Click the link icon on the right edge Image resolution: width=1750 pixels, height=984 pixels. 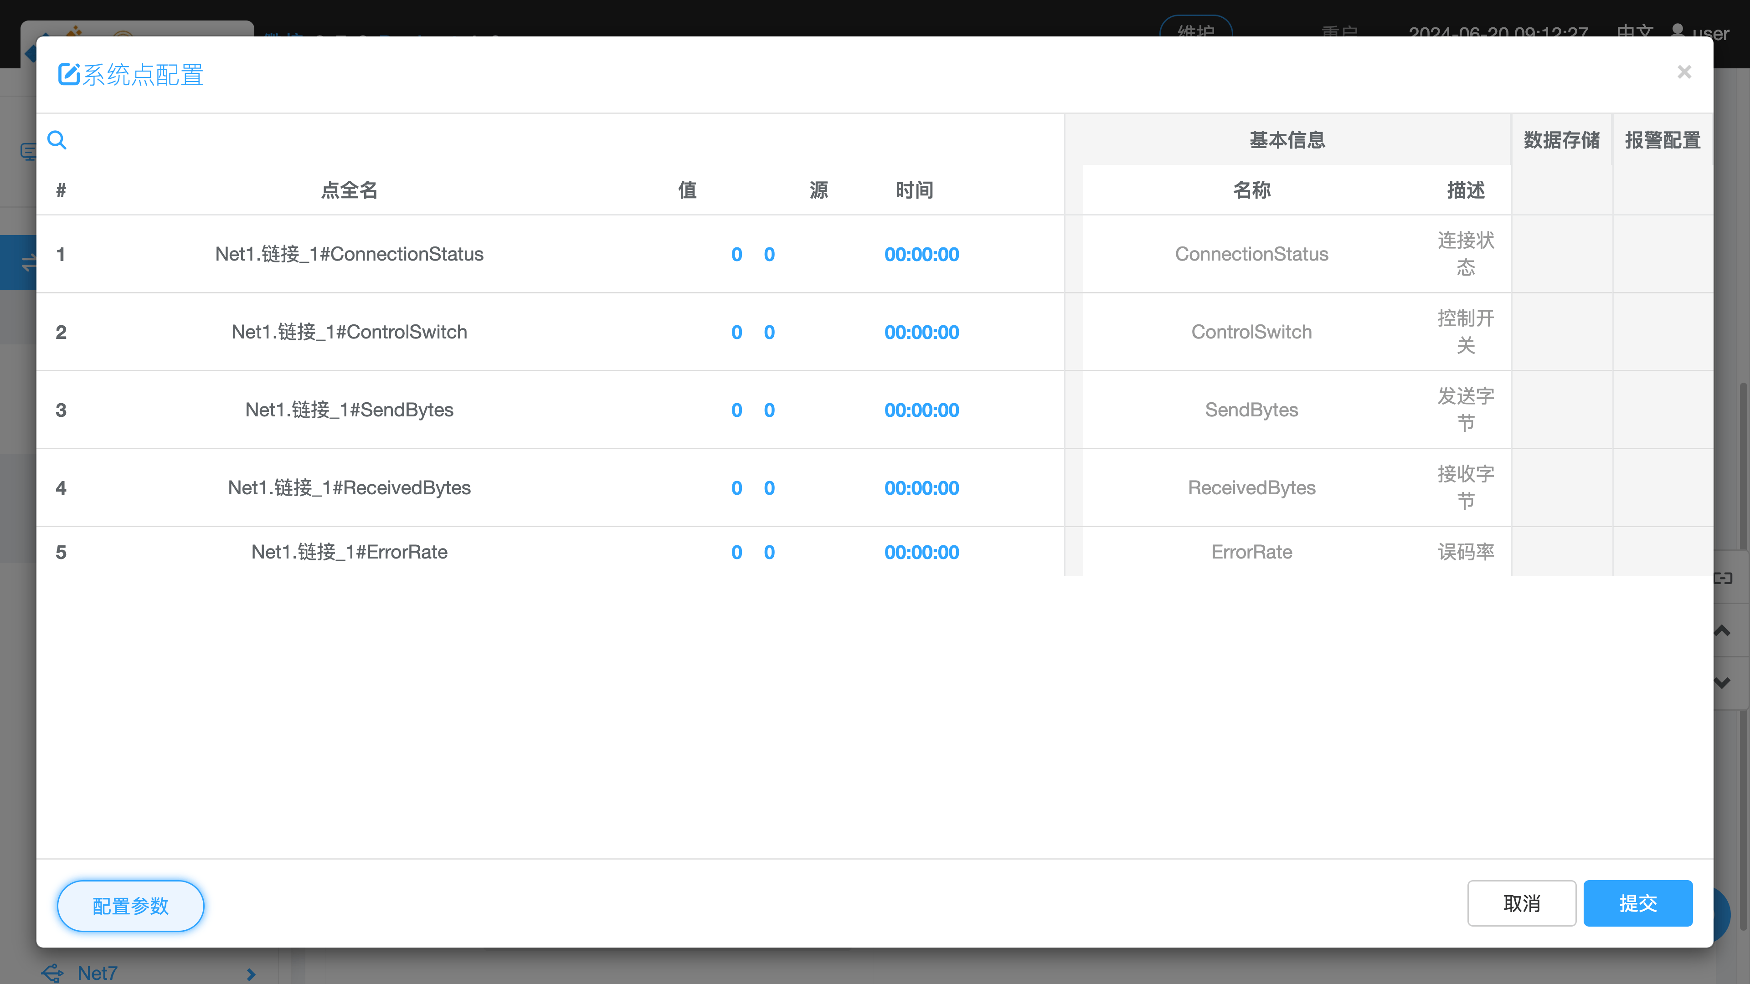click(1722, 578)
